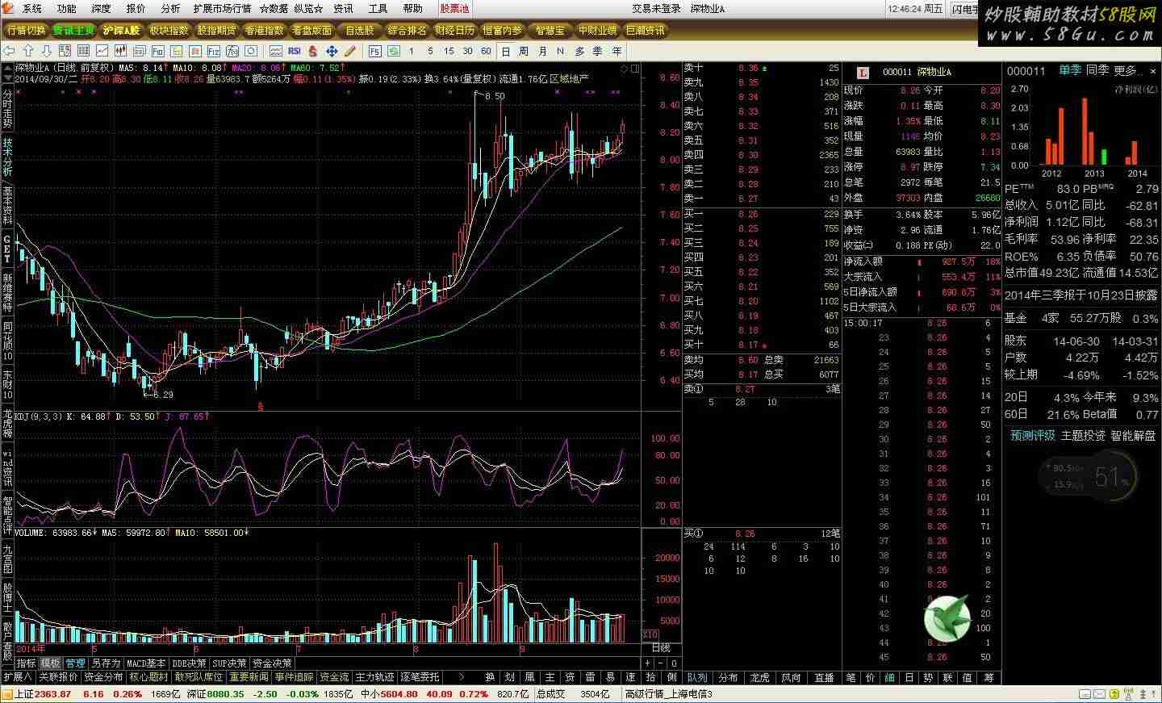This screenshot has height=703, width=1162.
Task: Select the 资金决策 indicator tab
Action: coord(271,663)
